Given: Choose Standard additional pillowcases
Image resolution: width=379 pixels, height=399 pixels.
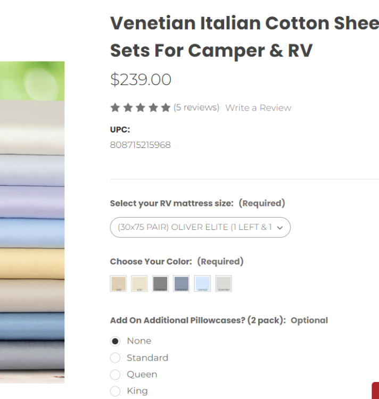Looking at the screenshot, I should tap(115, 358).
